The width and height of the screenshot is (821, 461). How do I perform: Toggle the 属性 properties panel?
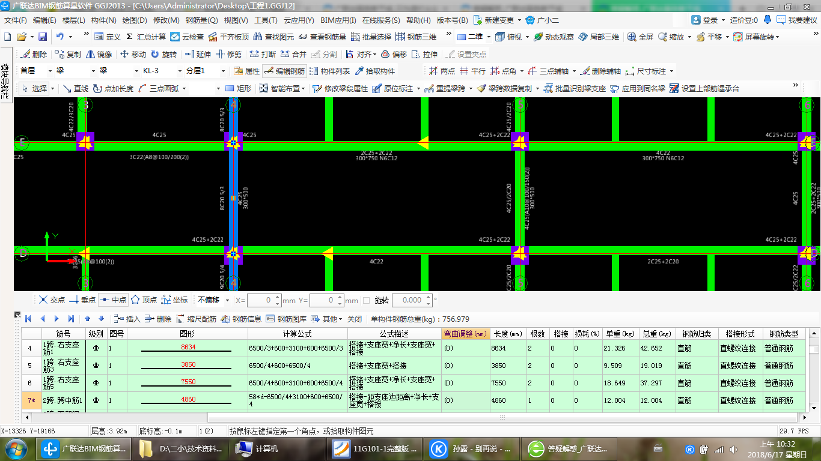[246, 71]
